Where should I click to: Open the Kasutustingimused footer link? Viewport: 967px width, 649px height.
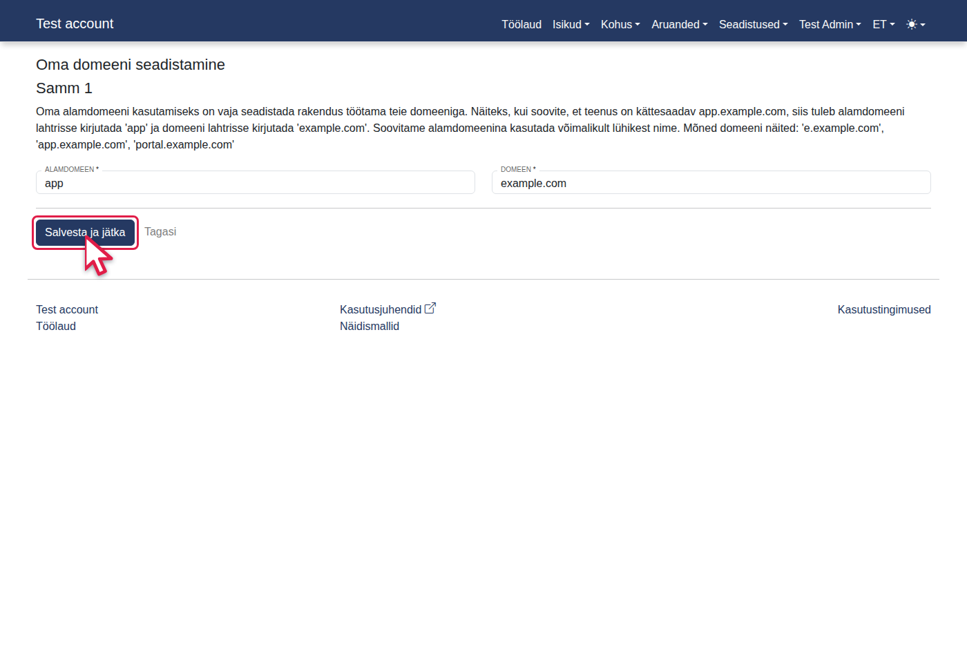884,309
